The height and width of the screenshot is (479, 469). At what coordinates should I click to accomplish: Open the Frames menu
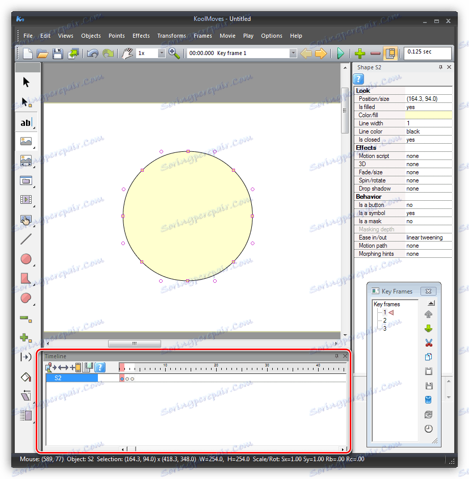(202, 36)
